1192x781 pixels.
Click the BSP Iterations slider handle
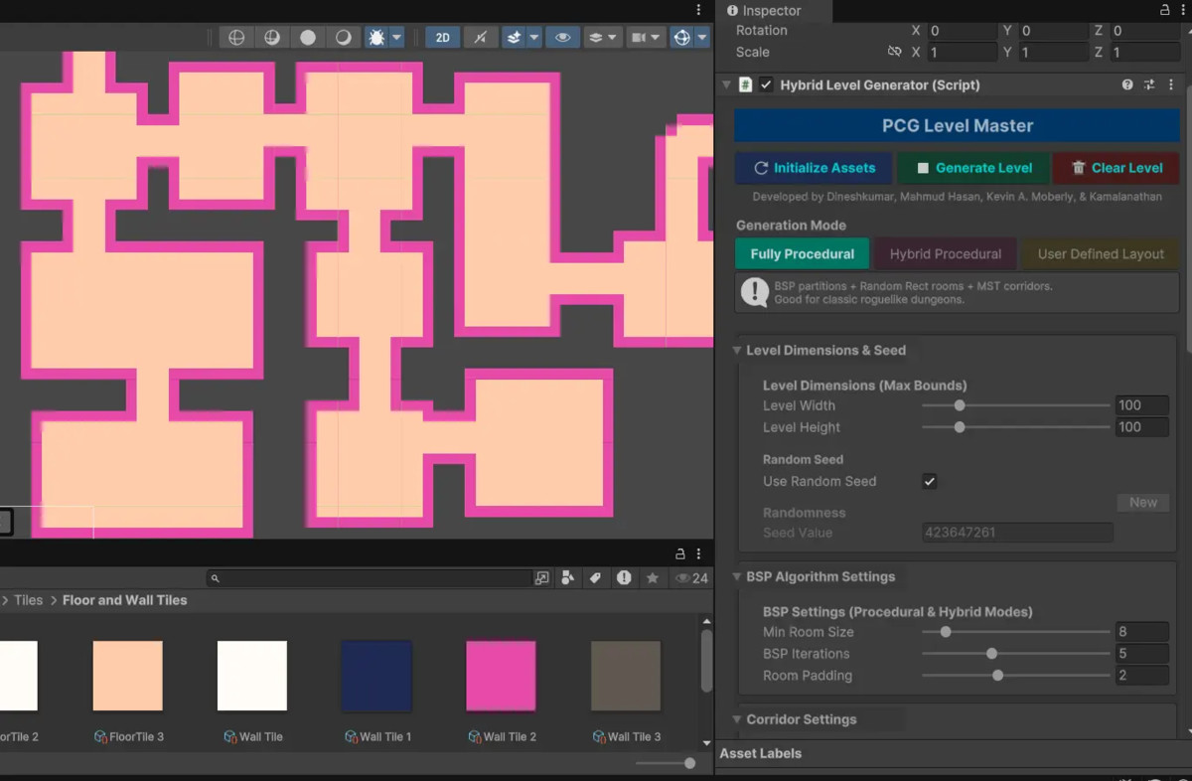point(991,654)
